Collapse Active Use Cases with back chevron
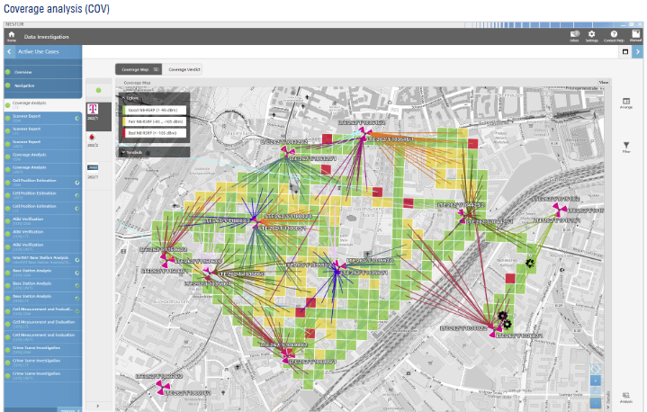Image resolution: width=647 pixels, height=412 pixels. tap(9, 52)
